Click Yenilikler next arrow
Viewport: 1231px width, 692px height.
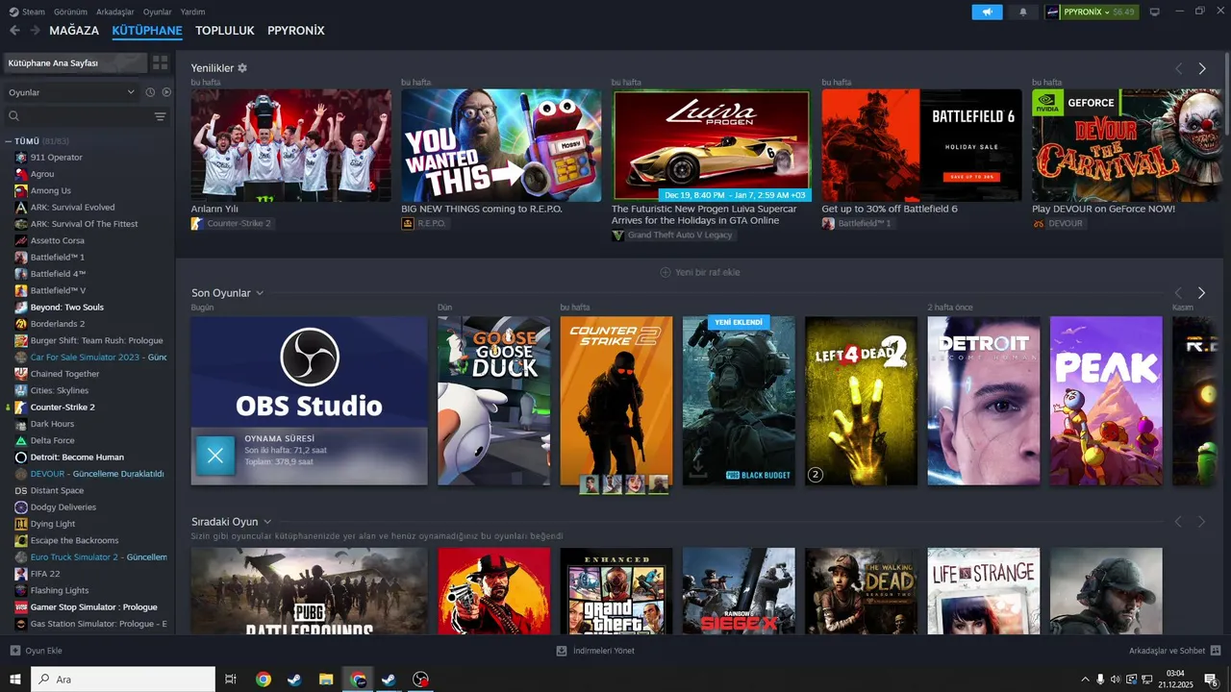(x=1202, y=68)
